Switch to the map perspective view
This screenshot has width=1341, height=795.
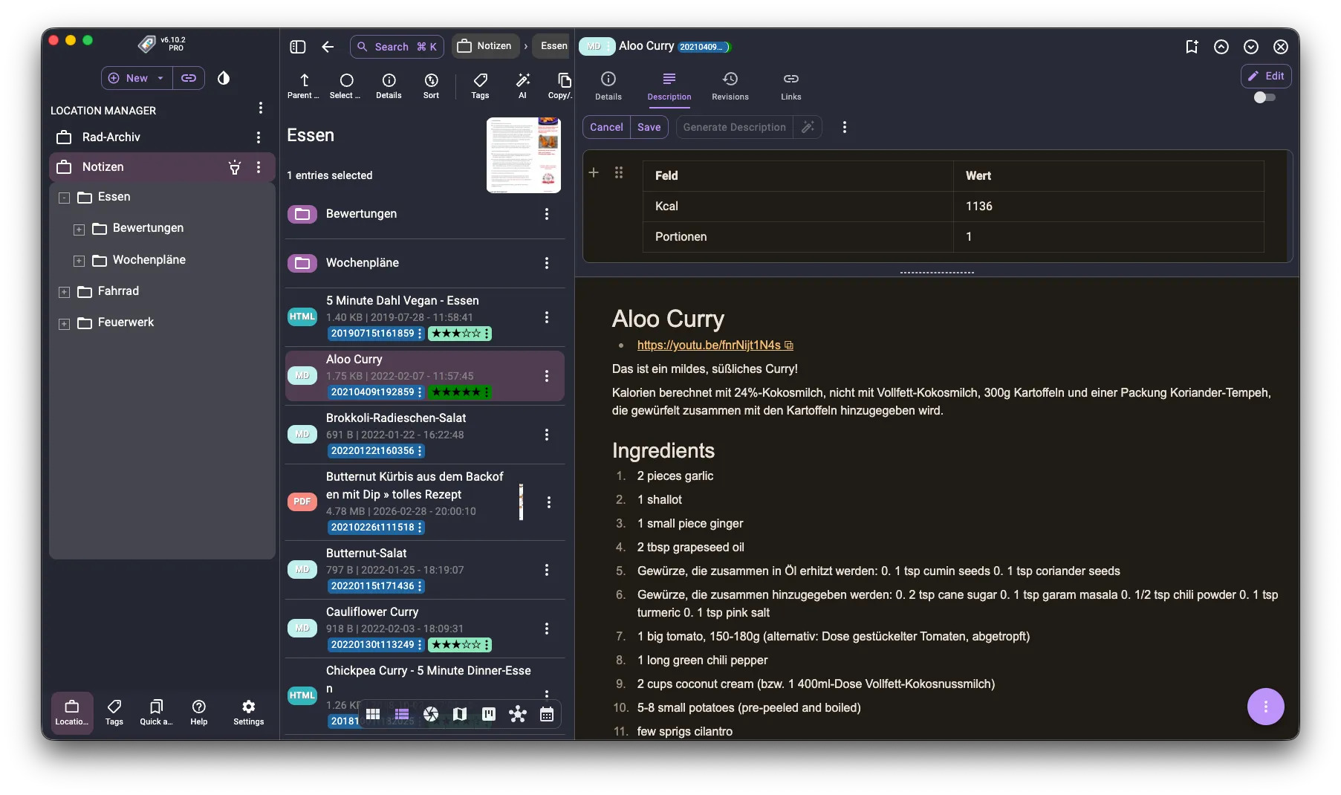pyautogui.click(x=460, y=714)
